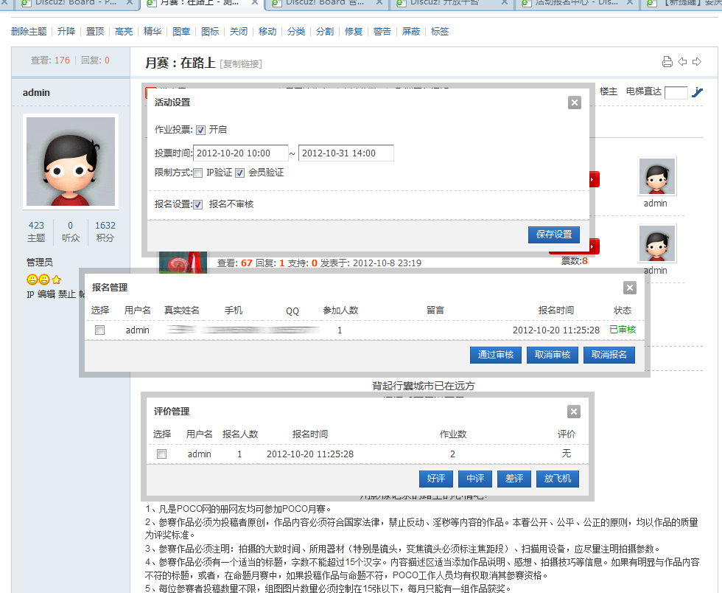The image size is (722, 593).
Task: Toggle 作业投票 开启 checkbox
Action: coord(200,130)
